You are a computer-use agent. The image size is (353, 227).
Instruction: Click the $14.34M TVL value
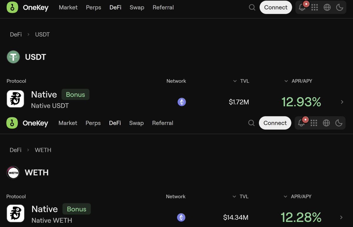coord(236,218)
